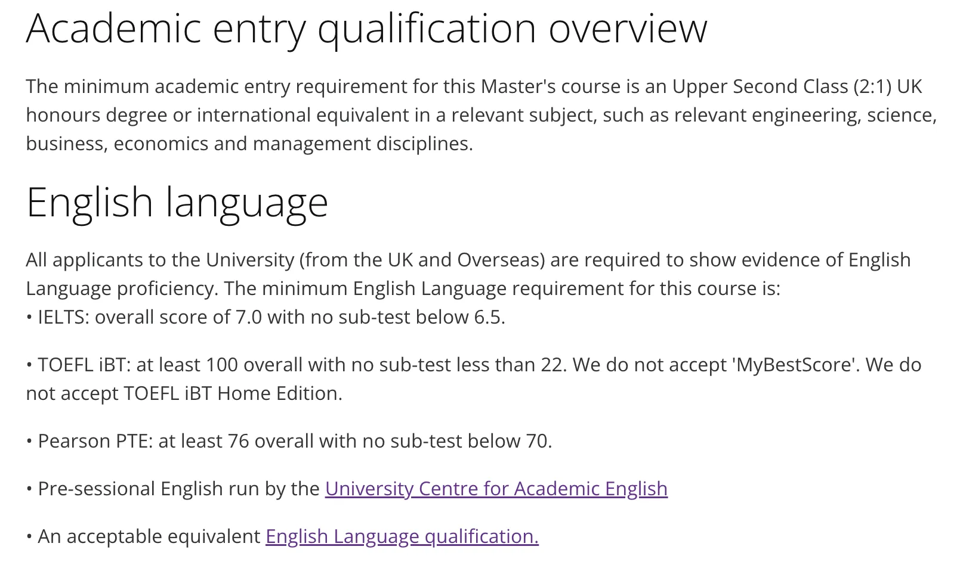The width and height of the screenshot is (963, 565).
Task: Click the Pre-sessional English run by text
Action: point(178,489)
